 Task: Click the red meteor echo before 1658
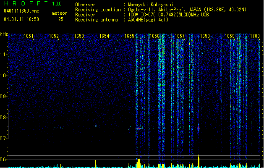pos(199,129)
